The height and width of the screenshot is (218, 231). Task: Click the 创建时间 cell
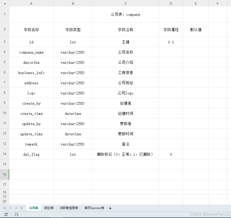pos(126,113)
